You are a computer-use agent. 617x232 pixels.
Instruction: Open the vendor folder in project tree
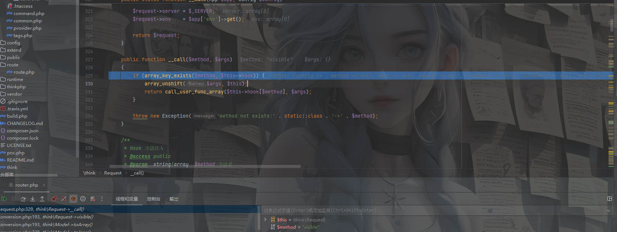(14, 94)
